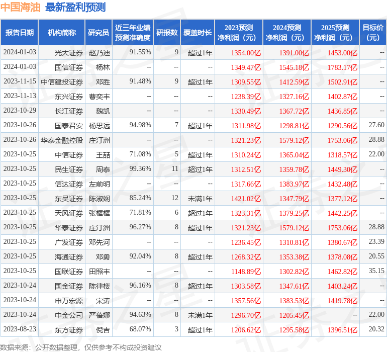This screenshot has height=352, width=387.
Task: Select 中信建投证券 institution cell
Action: (62, 82)
